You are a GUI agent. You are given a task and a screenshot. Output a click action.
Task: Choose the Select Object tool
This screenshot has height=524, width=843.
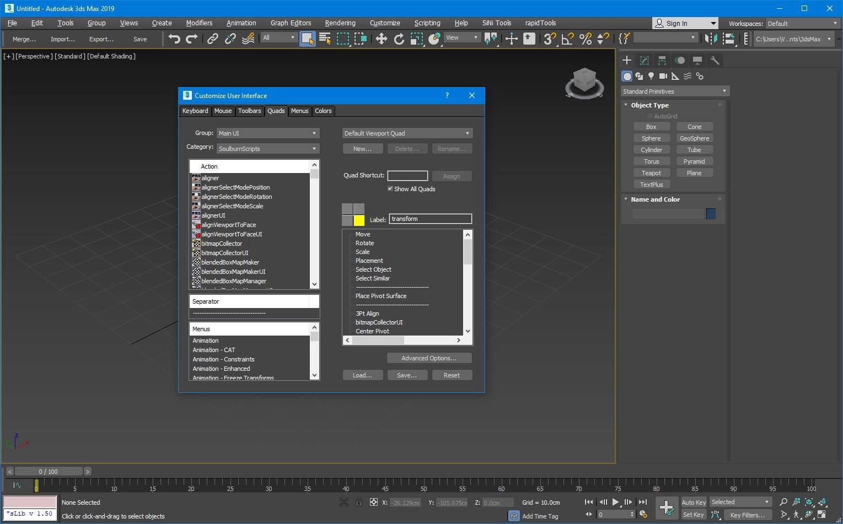coord(307,39)
